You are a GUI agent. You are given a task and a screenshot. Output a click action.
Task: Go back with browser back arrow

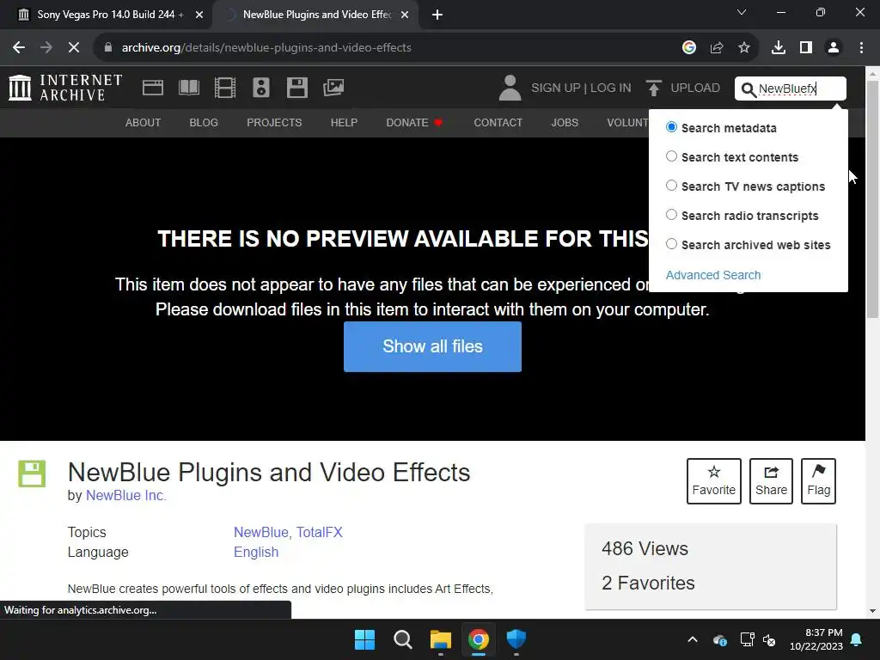19,48
